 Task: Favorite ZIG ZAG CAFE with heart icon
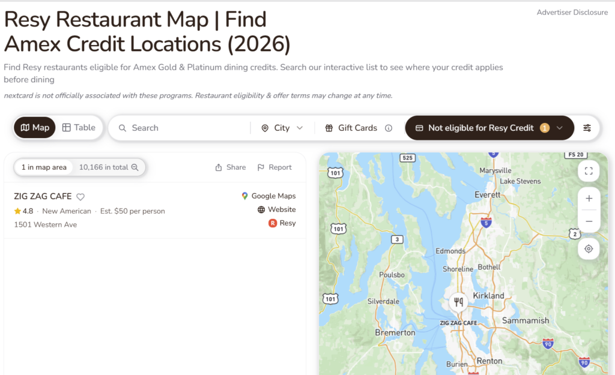tap(80, 197)
